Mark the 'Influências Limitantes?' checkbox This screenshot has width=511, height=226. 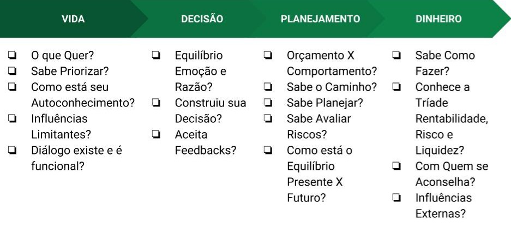point(12,118)
